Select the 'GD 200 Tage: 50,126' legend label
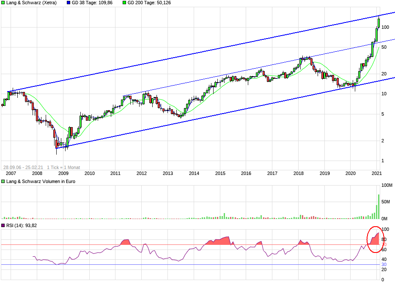The image size is (395, 283). click(149, 3)
